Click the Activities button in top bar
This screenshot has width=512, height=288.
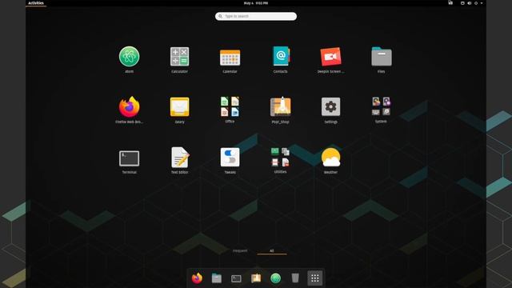point(36,3)
